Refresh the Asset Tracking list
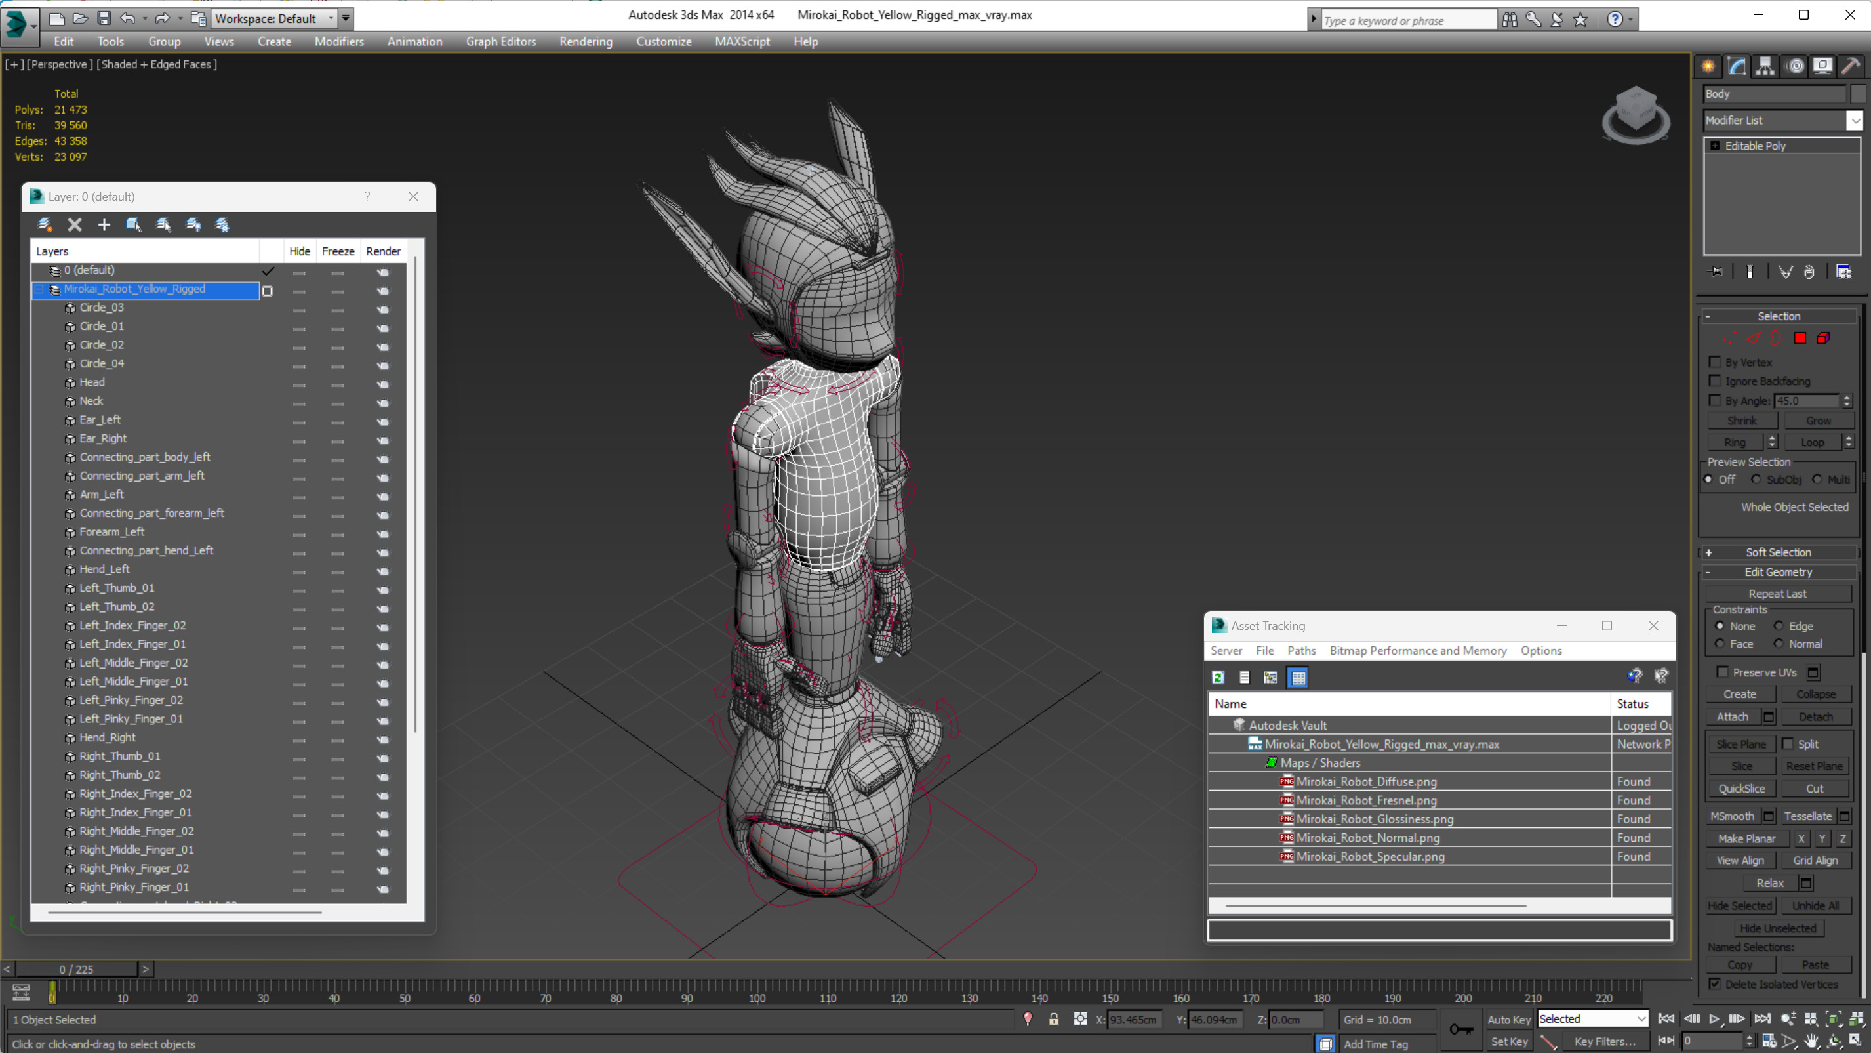 pyautogui.click(x=1218, y=677)
